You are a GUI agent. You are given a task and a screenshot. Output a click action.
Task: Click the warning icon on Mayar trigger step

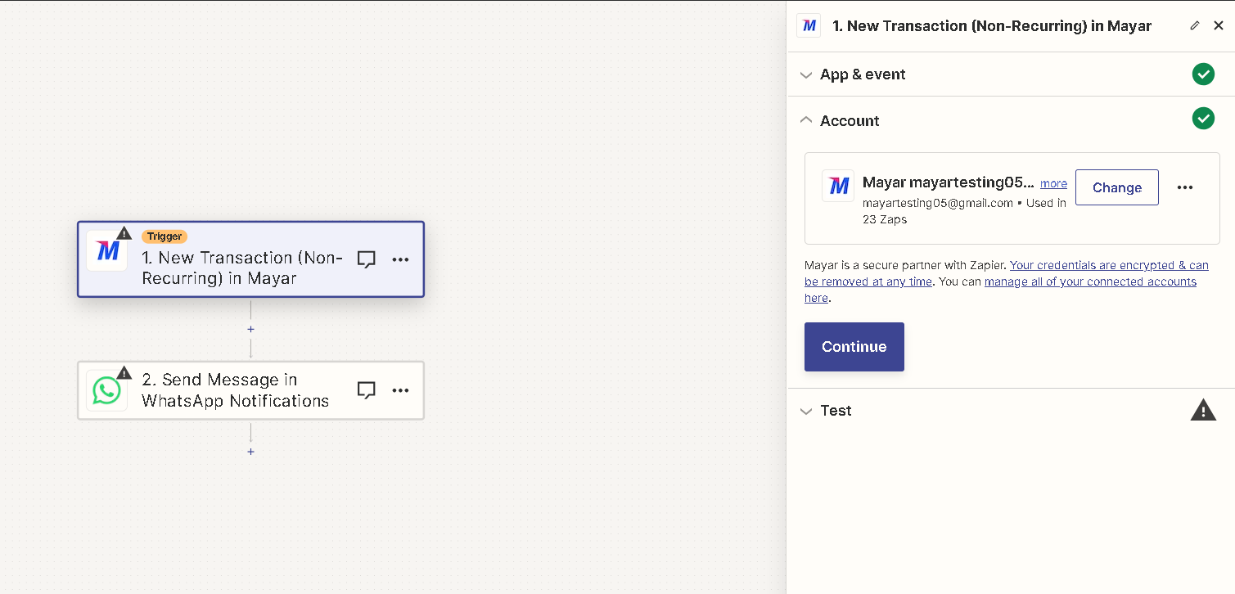click(x=124, y=233)
